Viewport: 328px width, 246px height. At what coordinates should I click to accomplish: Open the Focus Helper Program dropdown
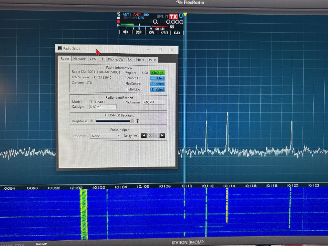pos(106,136)
